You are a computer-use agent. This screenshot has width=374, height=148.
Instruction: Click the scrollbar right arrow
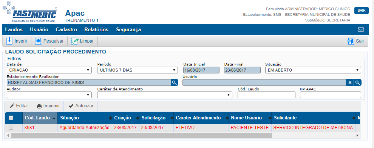tap(357, 136)
